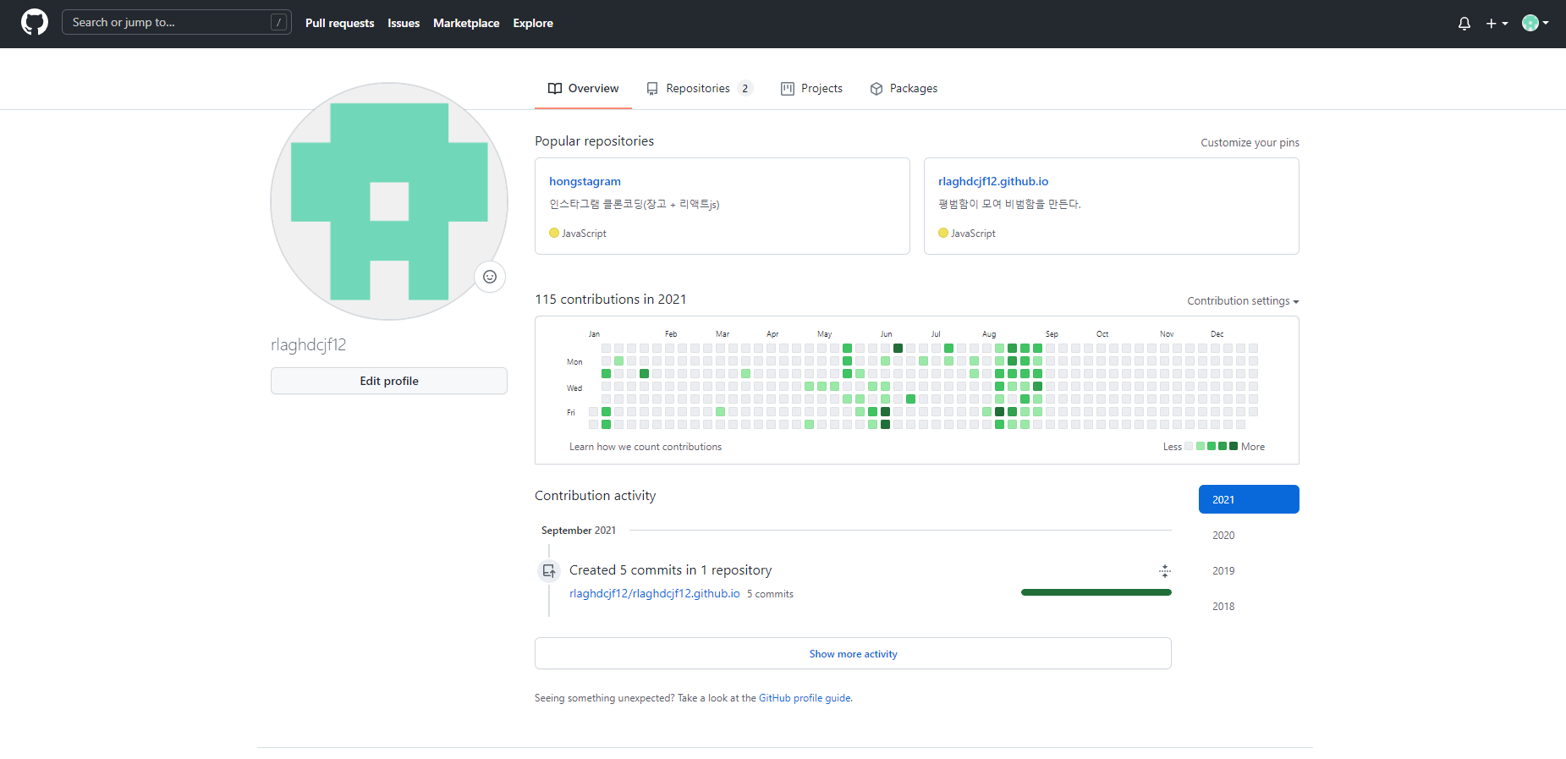Click the 5 commits text
This screenshot has height=759, width=1566.
click(770, 594)
